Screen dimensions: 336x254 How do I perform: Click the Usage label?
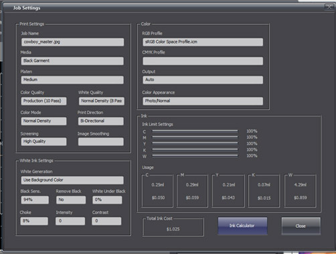click(148, 168)
